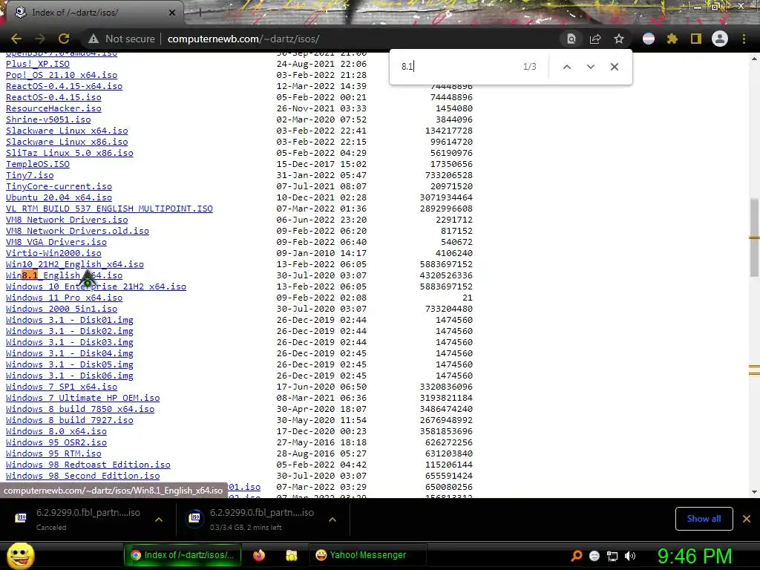Screen dimensions: 760x570
Task: Click the network icon in the system tray
Action: 612,556
